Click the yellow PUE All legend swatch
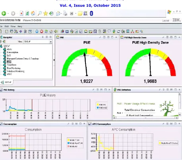Viewport: 182px width, 160px height. coord(98,105)
